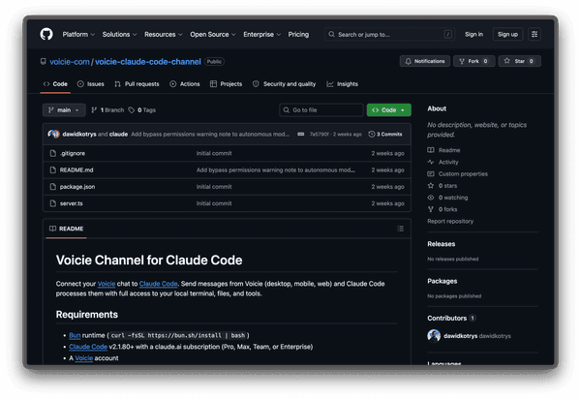Expand the Enterprise menu
Image resolution: width=581 pixels, height=399 pixels.
[x=262, y=35]
